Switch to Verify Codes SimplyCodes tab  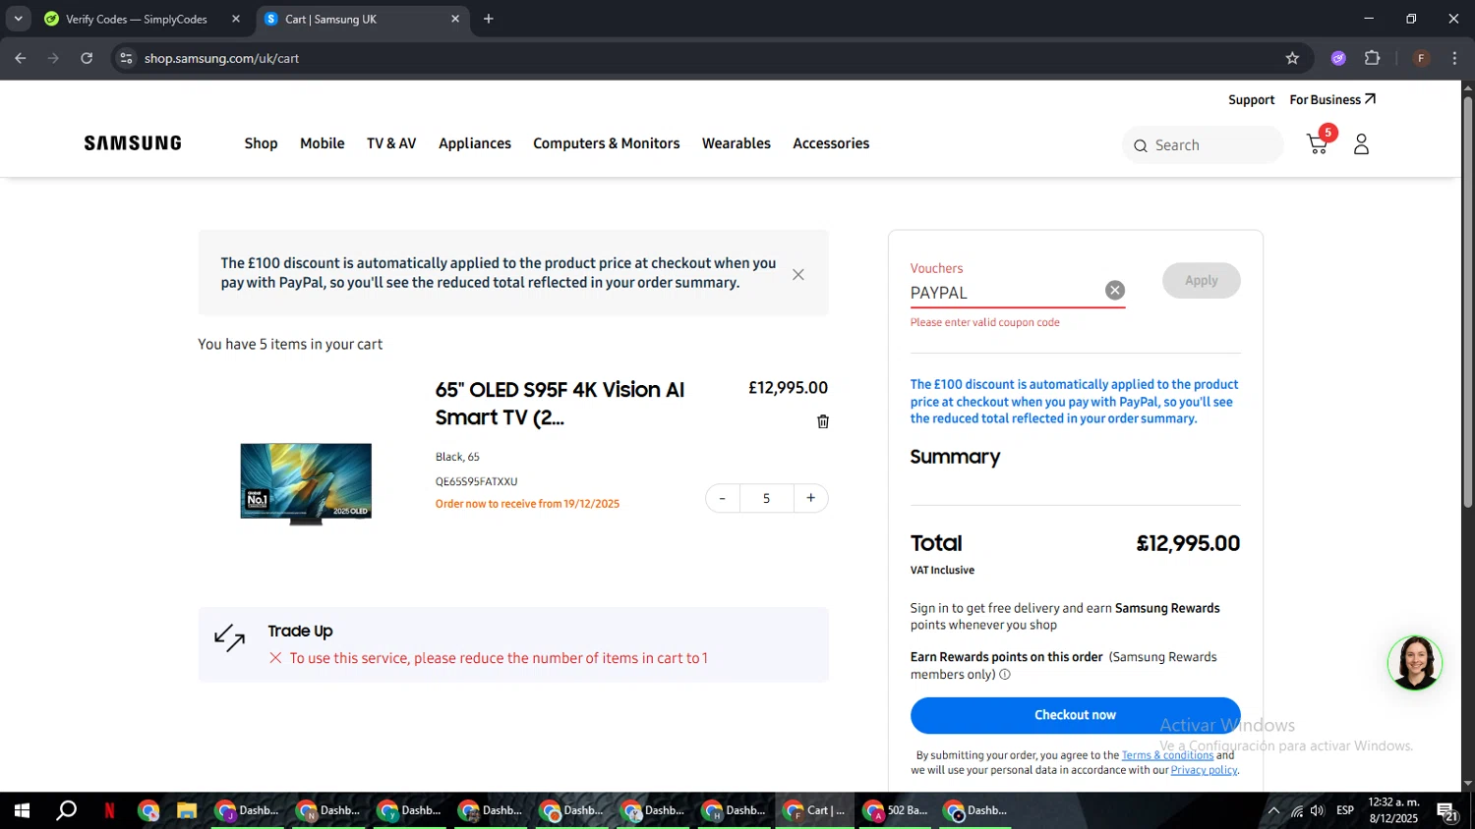[x=137, y=19]
